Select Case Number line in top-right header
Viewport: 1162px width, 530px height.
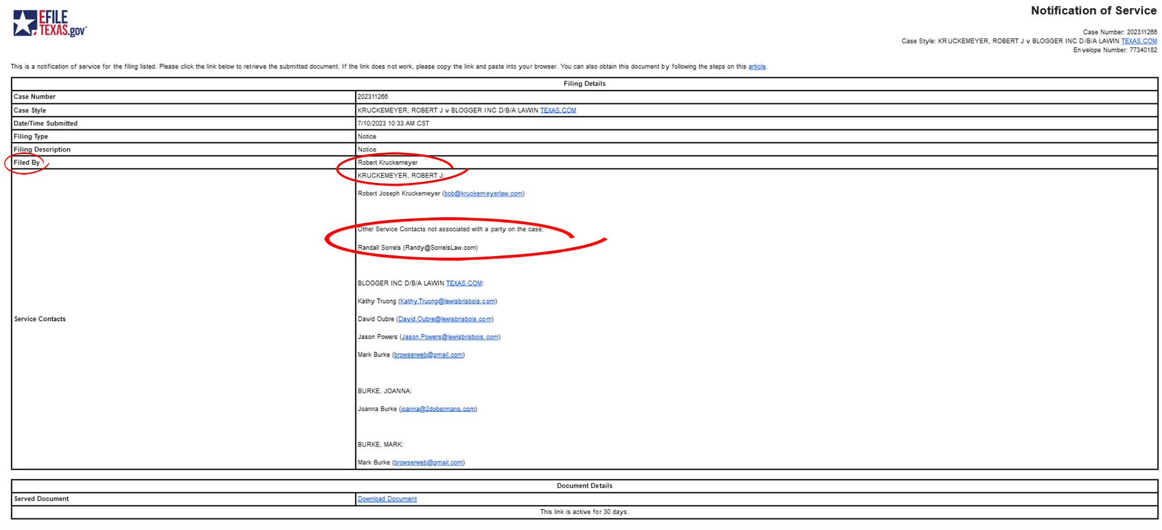coord(1120,33)
